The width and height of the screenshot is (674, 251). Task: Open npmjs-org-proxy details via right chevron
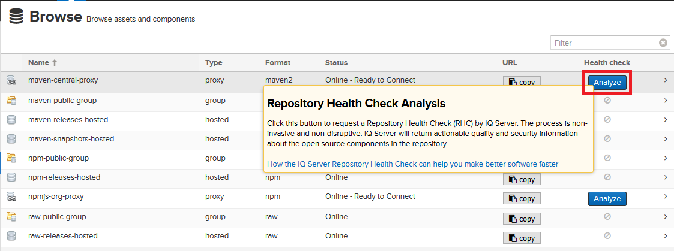coord(666,197)
